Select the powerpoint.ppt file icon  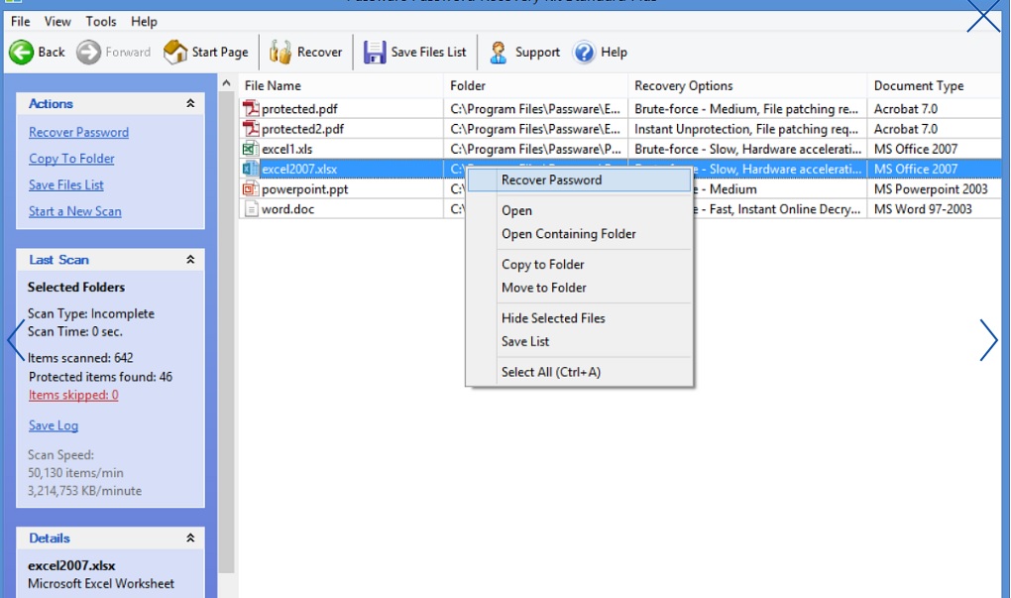[250, 189]
